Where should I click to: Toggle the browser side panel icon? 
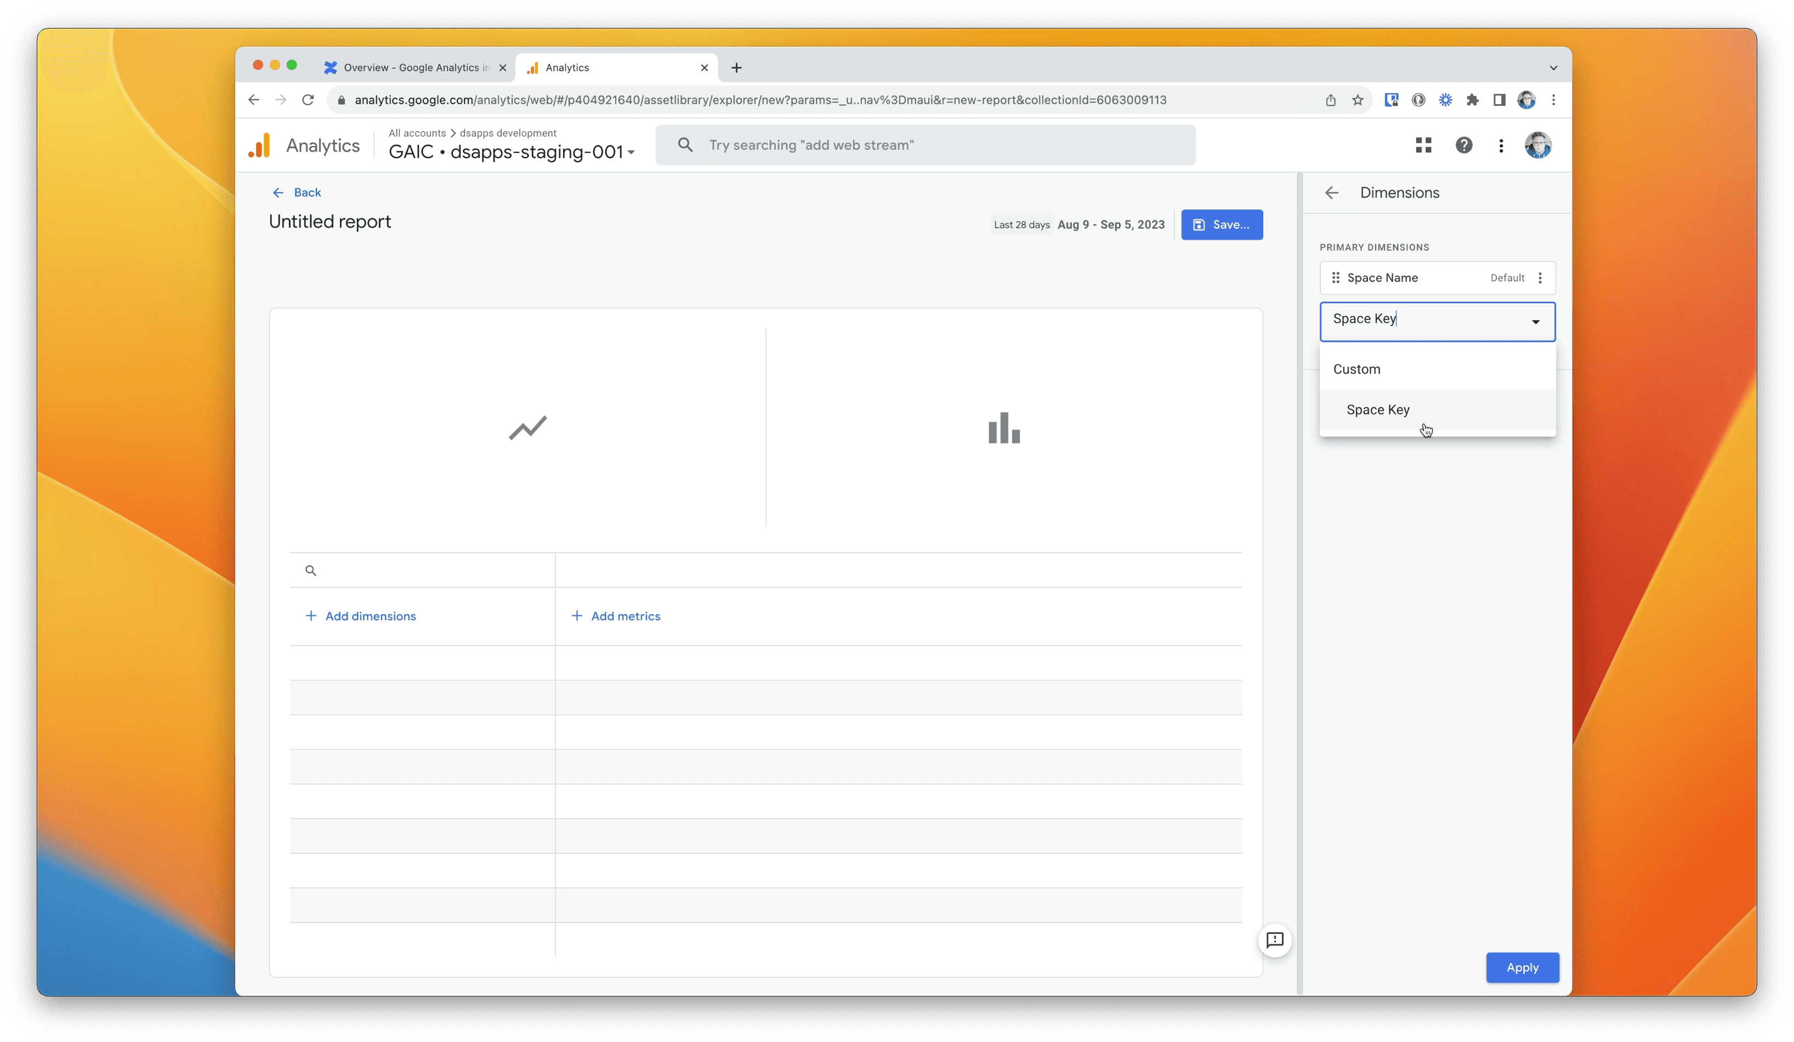pyautogui.click(x=1499, y=100)
